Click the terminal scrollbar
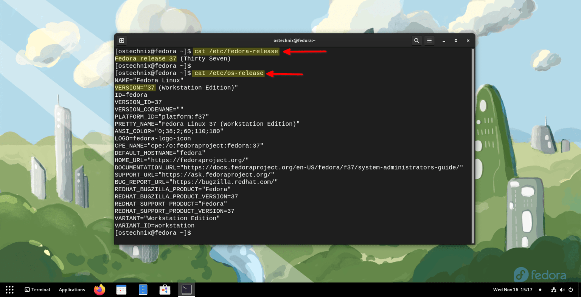Image resolution: width=581 pixels, height=297 pixels. pyautogui.click(x=473, y=144)
